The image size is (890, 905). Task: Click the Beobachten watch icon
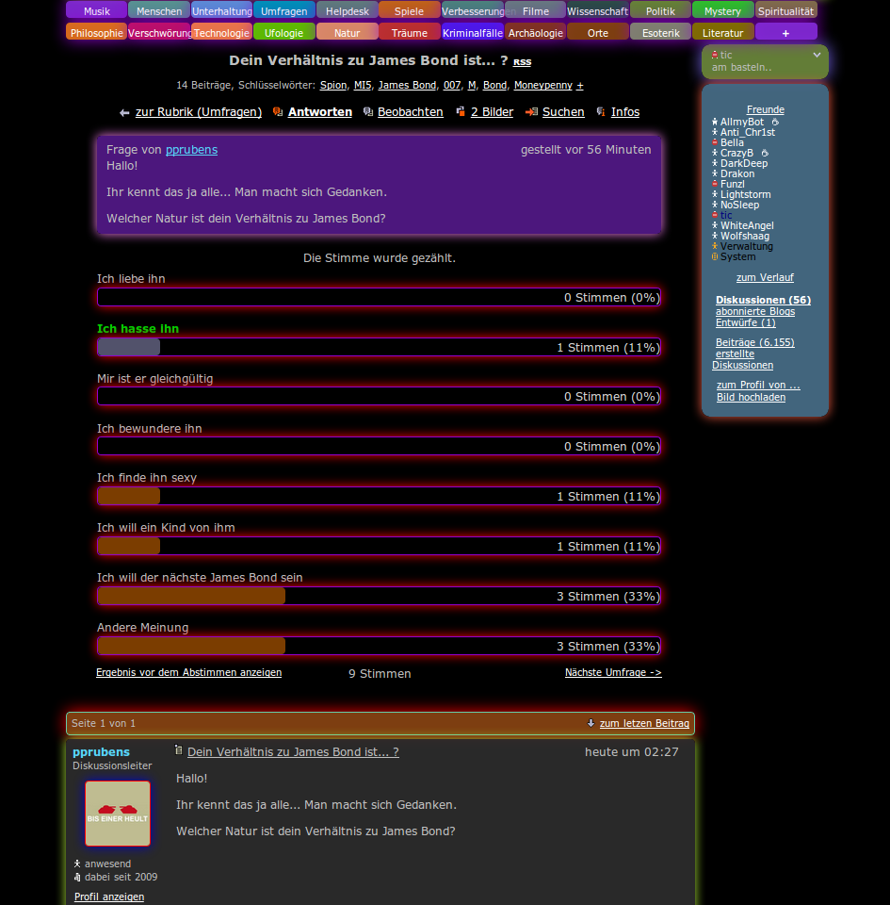pos(367,112)
